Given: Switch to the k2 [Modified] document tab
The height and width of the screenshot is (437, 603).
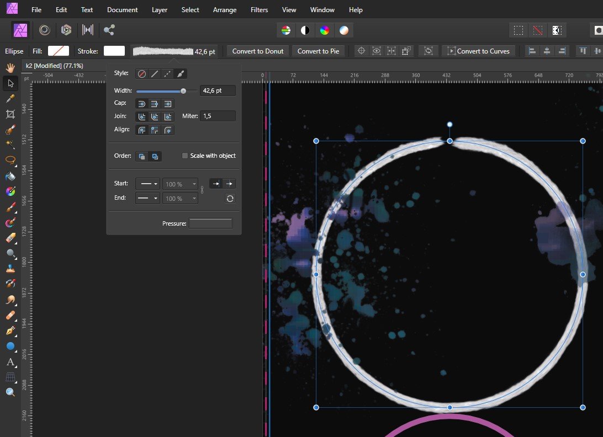Looking at the screenshot, I should (x=54, y=66).
